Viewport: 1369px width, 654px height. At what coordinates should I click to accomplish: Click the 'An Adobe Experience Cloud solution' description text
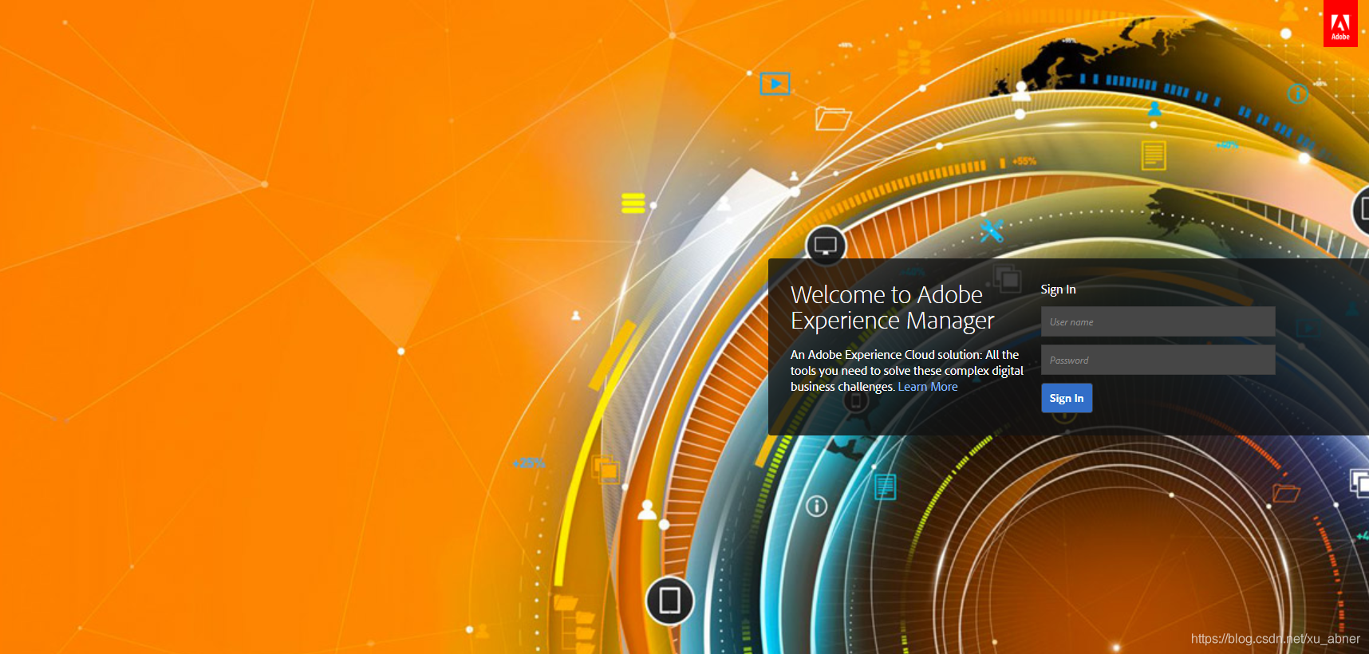(907, 371)
